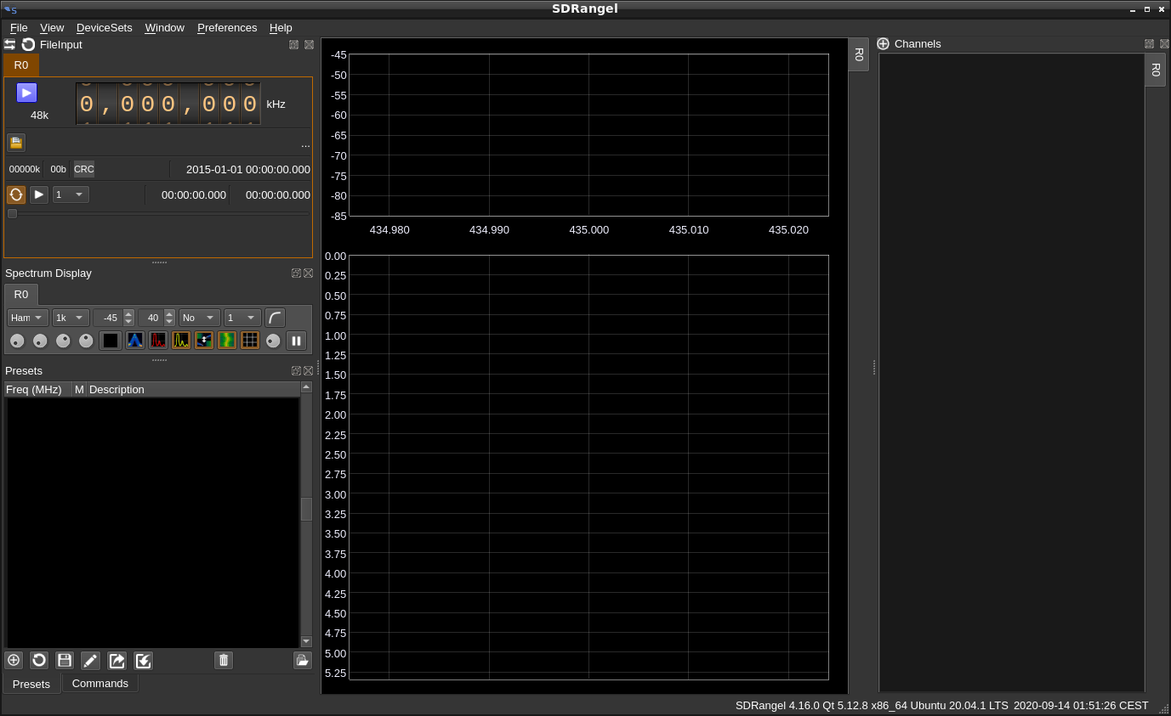The image size is (1171, 716).
Task: Toggle loop playback in FileInput
Action: point(16,195)
